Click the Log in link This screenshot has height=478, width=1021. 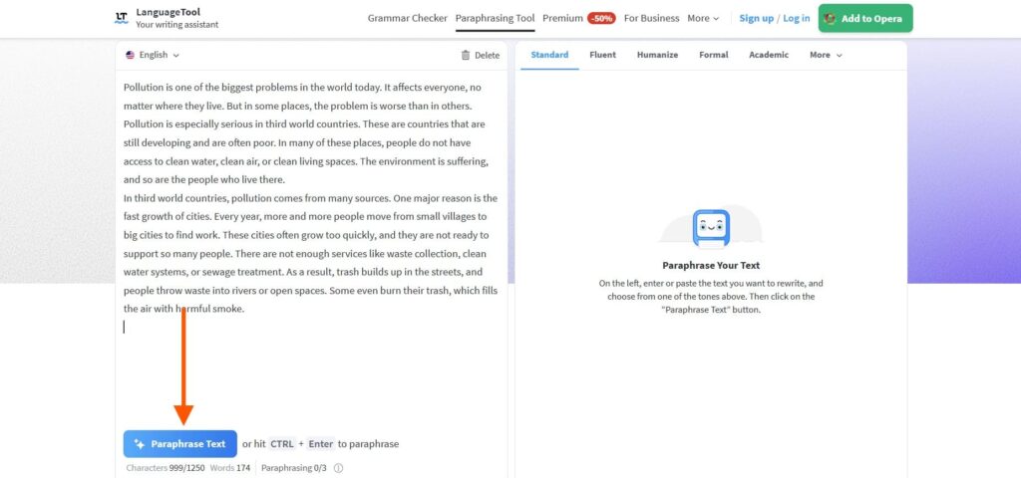(x=796, y=18)
